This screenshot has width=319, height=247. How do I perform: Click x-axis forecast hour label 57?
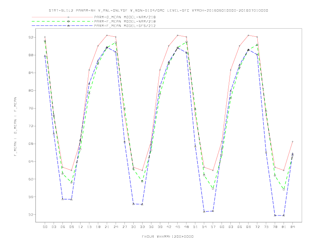pos(213,227)
